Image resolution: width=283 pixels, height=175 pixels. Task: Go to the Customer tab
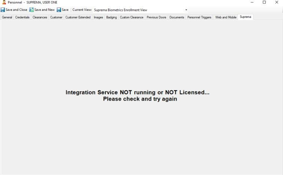[56, 17]
